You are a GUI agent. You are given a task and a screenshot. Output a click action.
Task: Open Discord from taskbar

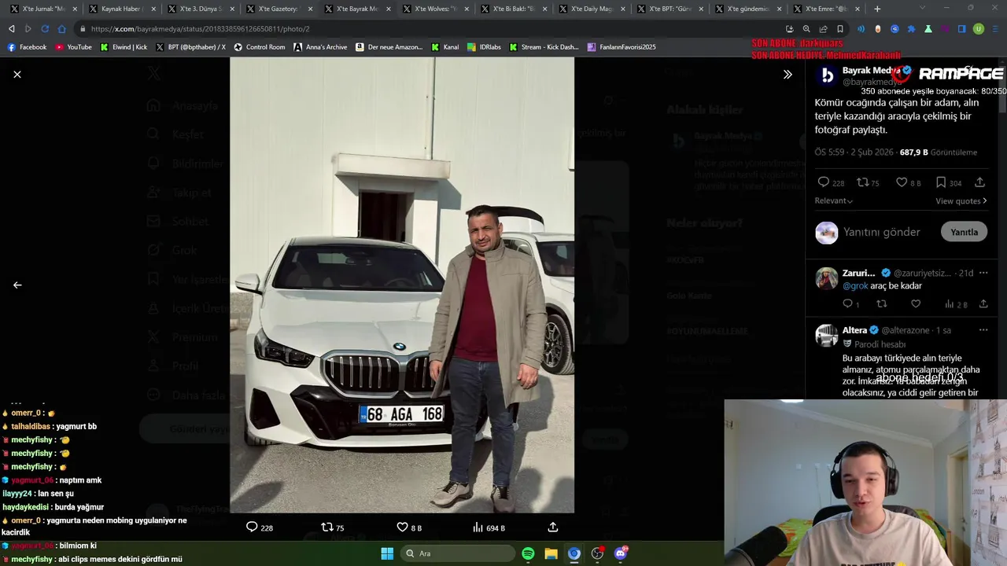(x=621, y=553)
